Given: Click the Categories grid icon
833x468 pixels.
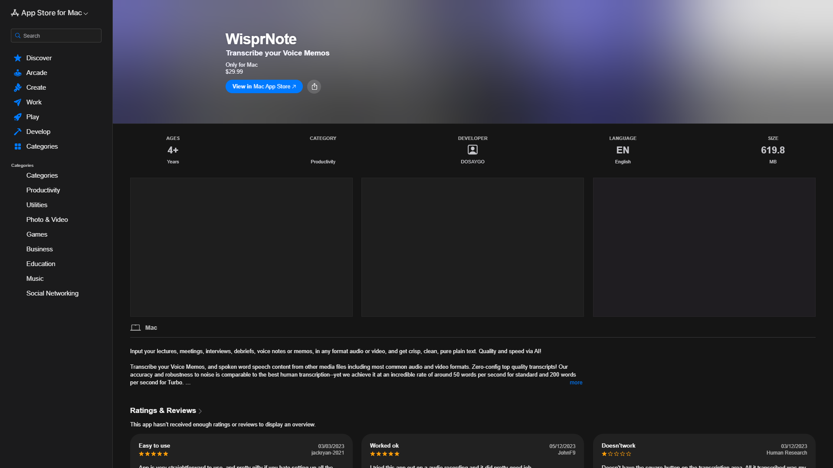Looking at the screenshot, I should pyautogui.click(x=18, y=146).
